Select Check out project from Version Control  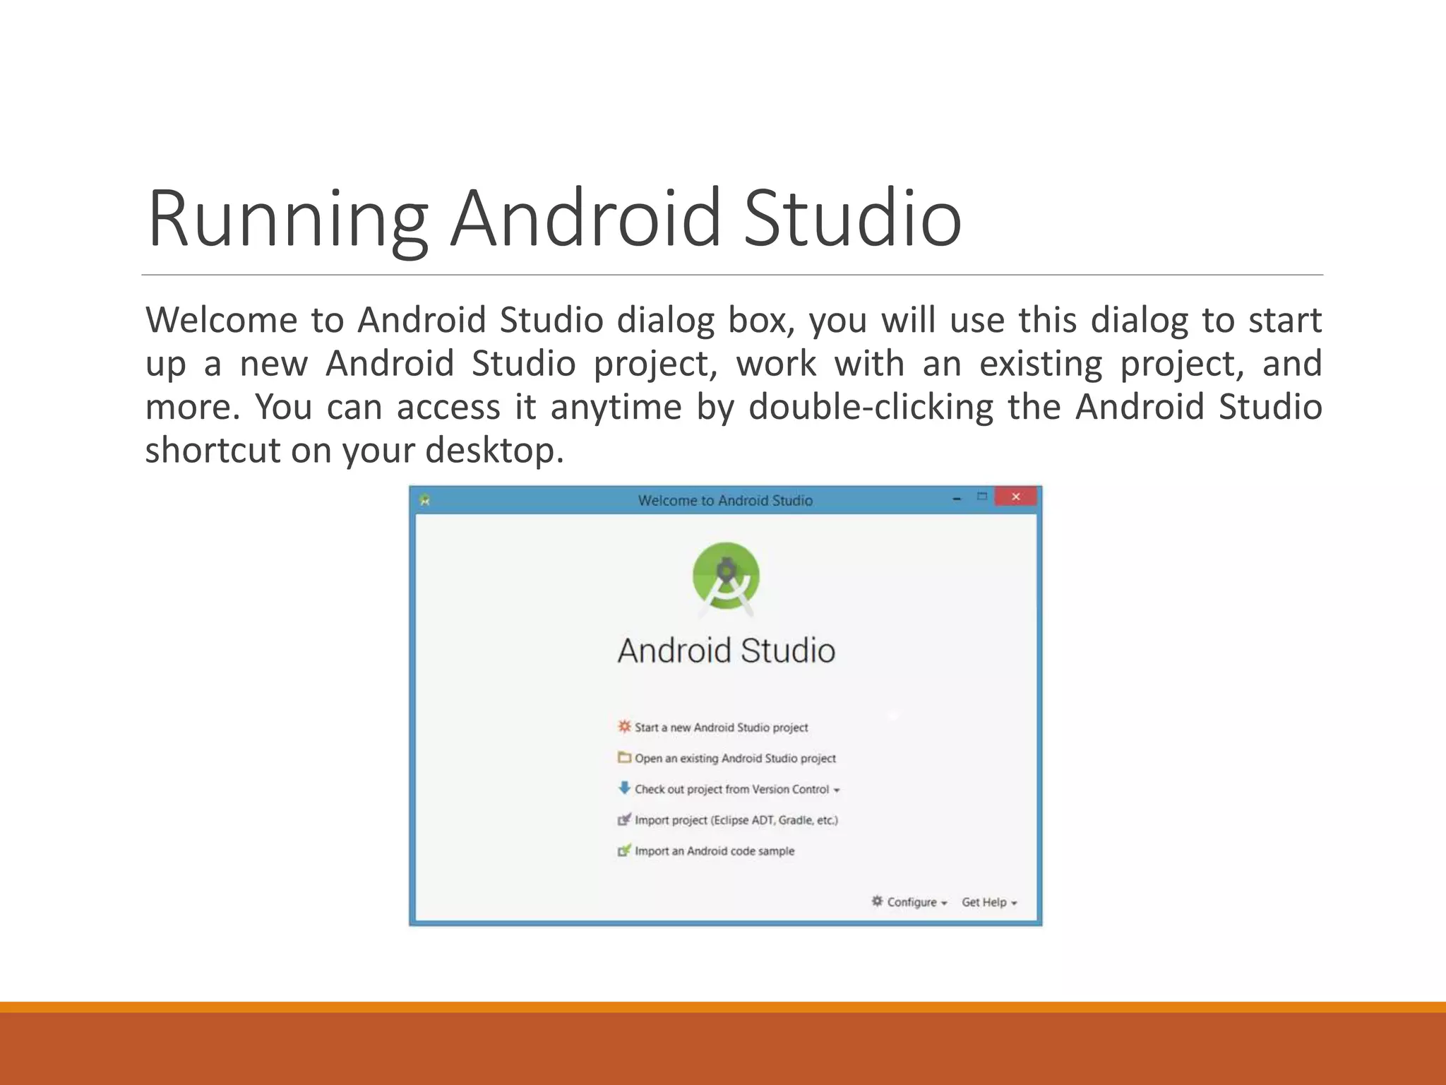pyautogui.click(x=731, y=789)
